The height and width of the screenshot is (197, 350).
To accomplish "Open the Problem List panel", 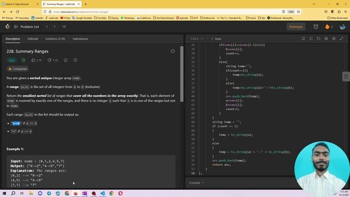I will pyautogui.click(x=27, y=27).
